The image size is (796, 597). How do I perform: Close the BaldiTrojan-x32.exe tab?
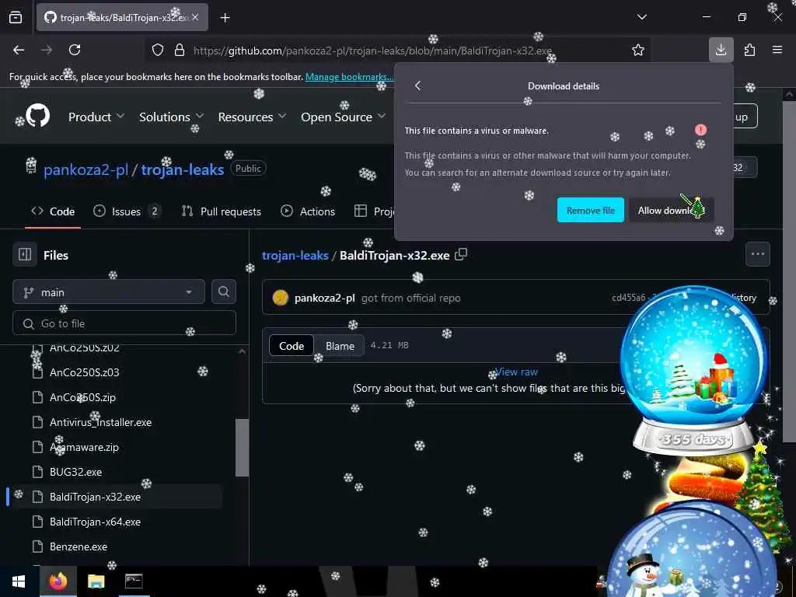[195, 17]
